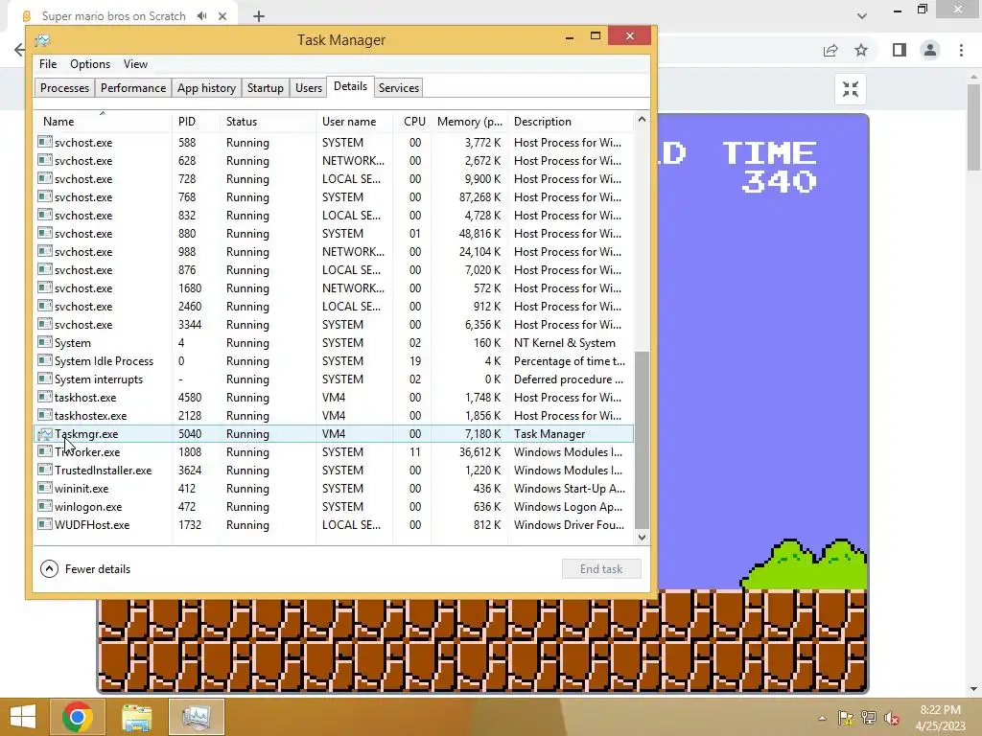Viewport: 982px width, 736px height.
Task: Sort by the Description column header
Action: tap(572, 122)
